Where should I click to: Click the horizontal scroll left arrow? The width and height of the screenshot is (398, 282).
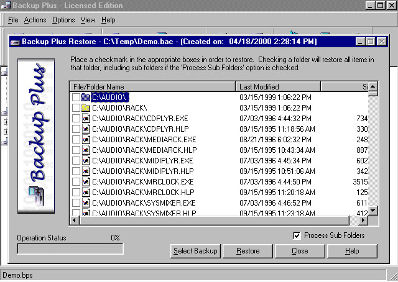point(75,220)
